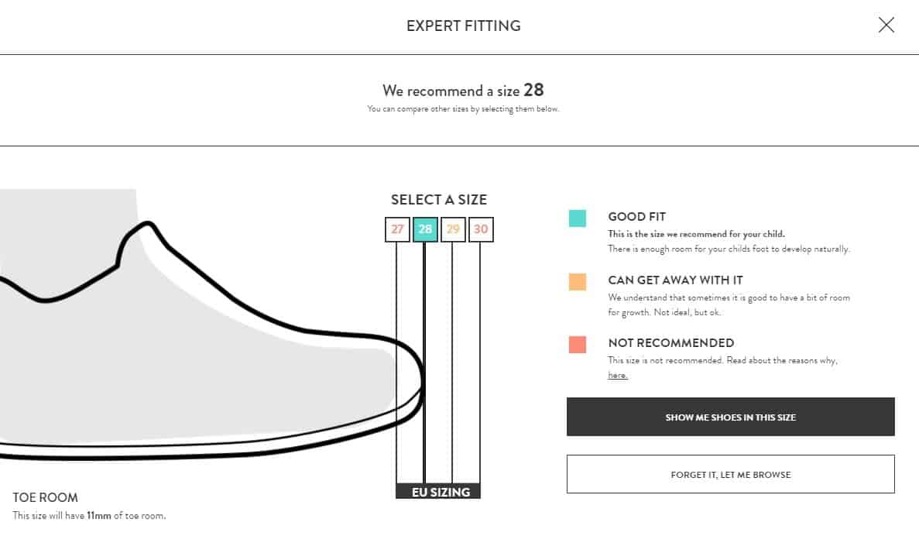This screenshot has height=543, width=919.
Task: Click the Not Recommended heading
Action: click(671, 342)
